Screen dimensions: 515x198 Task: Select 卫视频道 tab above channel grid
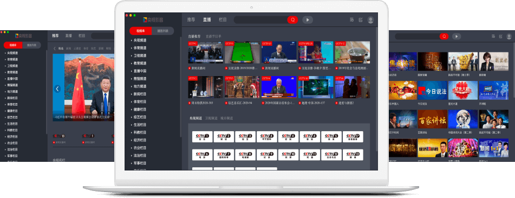click(x=211, y=118)
